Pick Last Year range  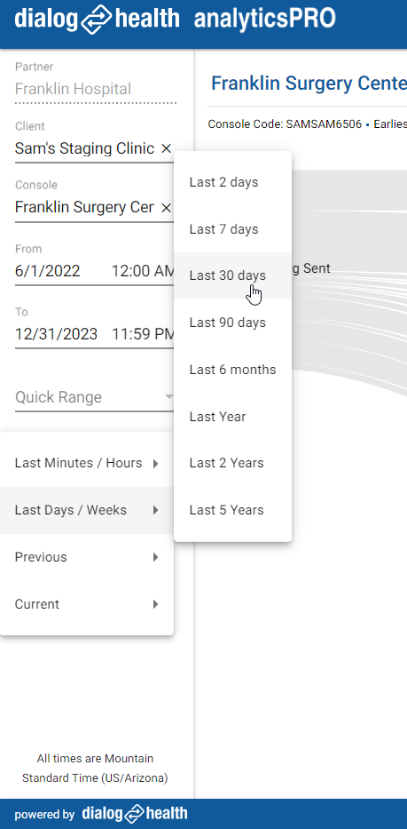[233, 417]
